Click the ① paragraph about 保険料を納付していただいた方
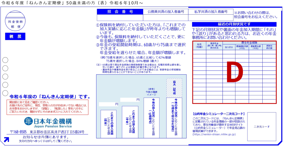The width and height of the screenshot is (283, 146). click(141, 29)
